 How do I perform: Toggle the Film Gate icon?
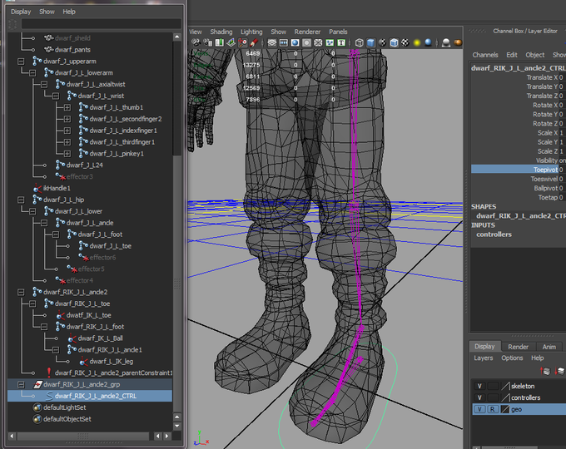283,43
